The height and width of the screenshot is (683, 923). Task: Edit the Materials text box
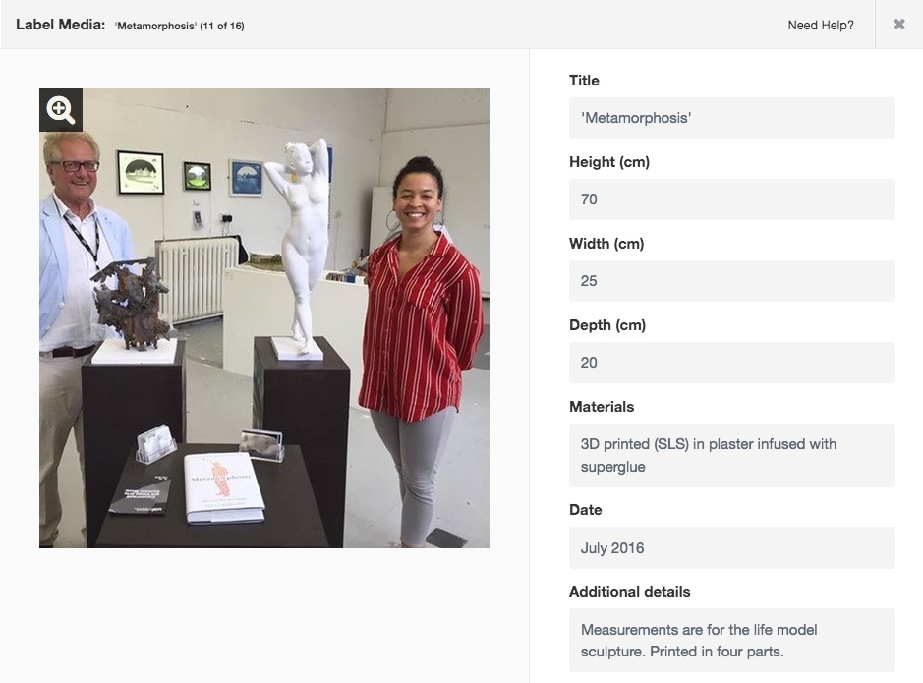(x=731, y=455)
